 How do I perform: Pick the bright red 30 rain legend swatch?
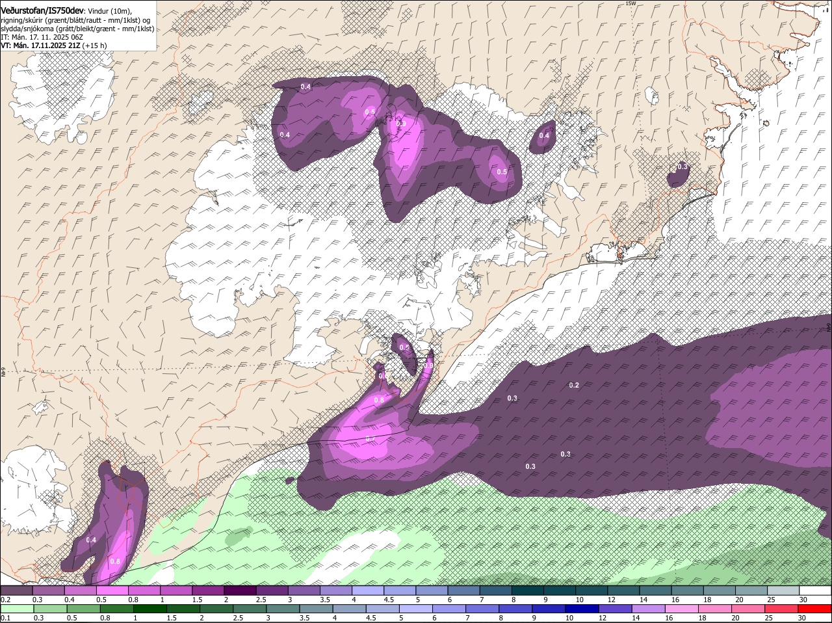pos(815,609)
